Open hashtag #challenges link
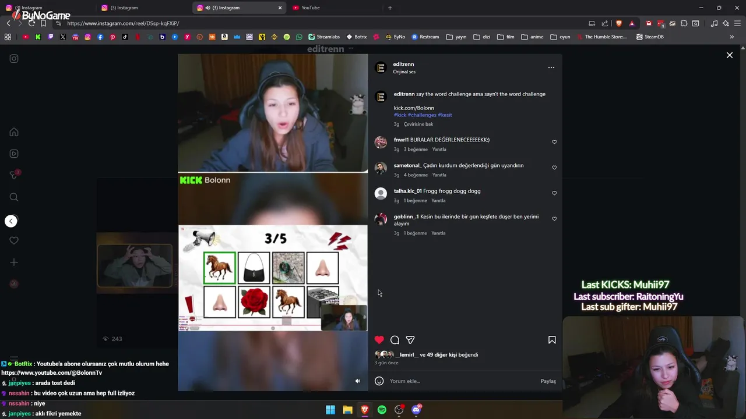Viewport: 746px width, 419px height. [x=422, y=115]
